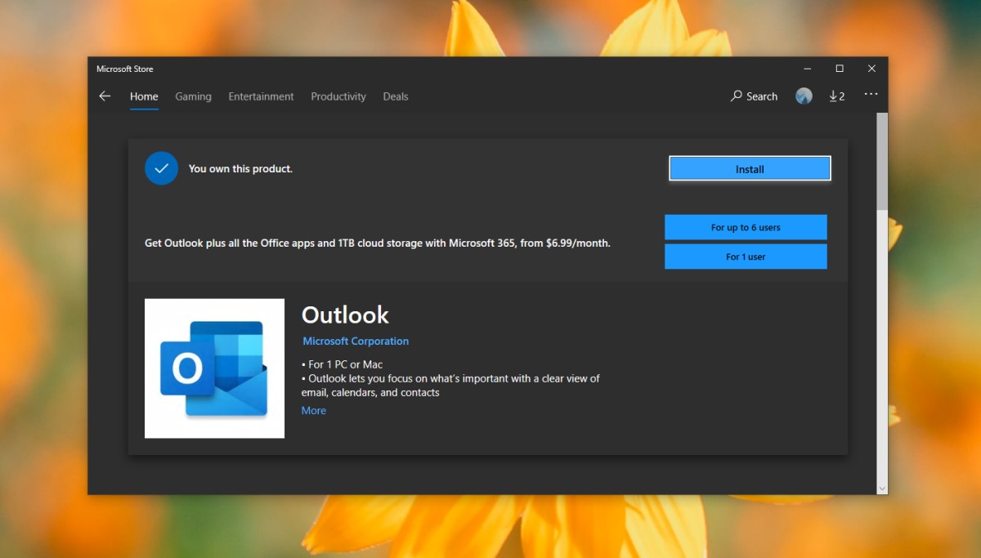
Task: Click the 'For 1 PC or Mac' line
Action: (x=342, y=364)
